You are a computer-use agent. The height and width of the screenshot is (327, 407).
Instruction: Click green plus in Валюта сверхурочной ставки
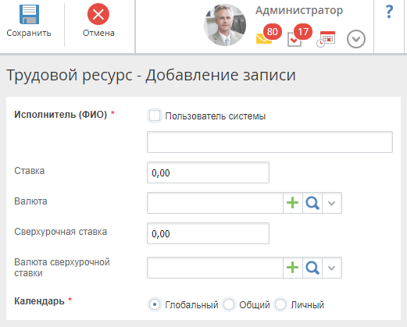point(293,268)
